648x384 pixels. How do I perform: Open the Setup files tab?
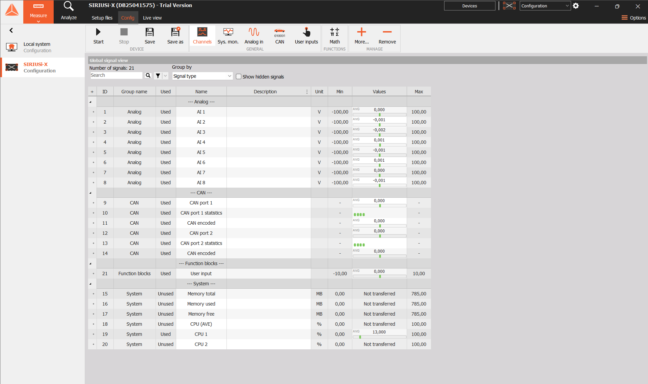(x=102, y=18)
